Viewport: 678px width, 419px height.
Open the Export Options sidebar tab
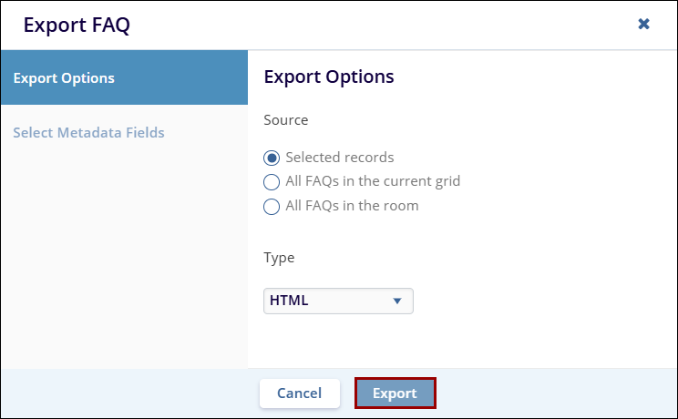click(124, 77)
